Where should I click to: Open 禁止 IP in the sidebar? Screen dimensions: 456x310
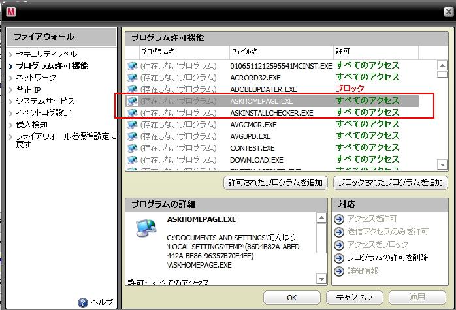tap(28, 89)
